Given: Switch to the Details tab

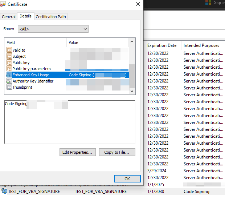Looking at the screenshot, I should 25,16.
